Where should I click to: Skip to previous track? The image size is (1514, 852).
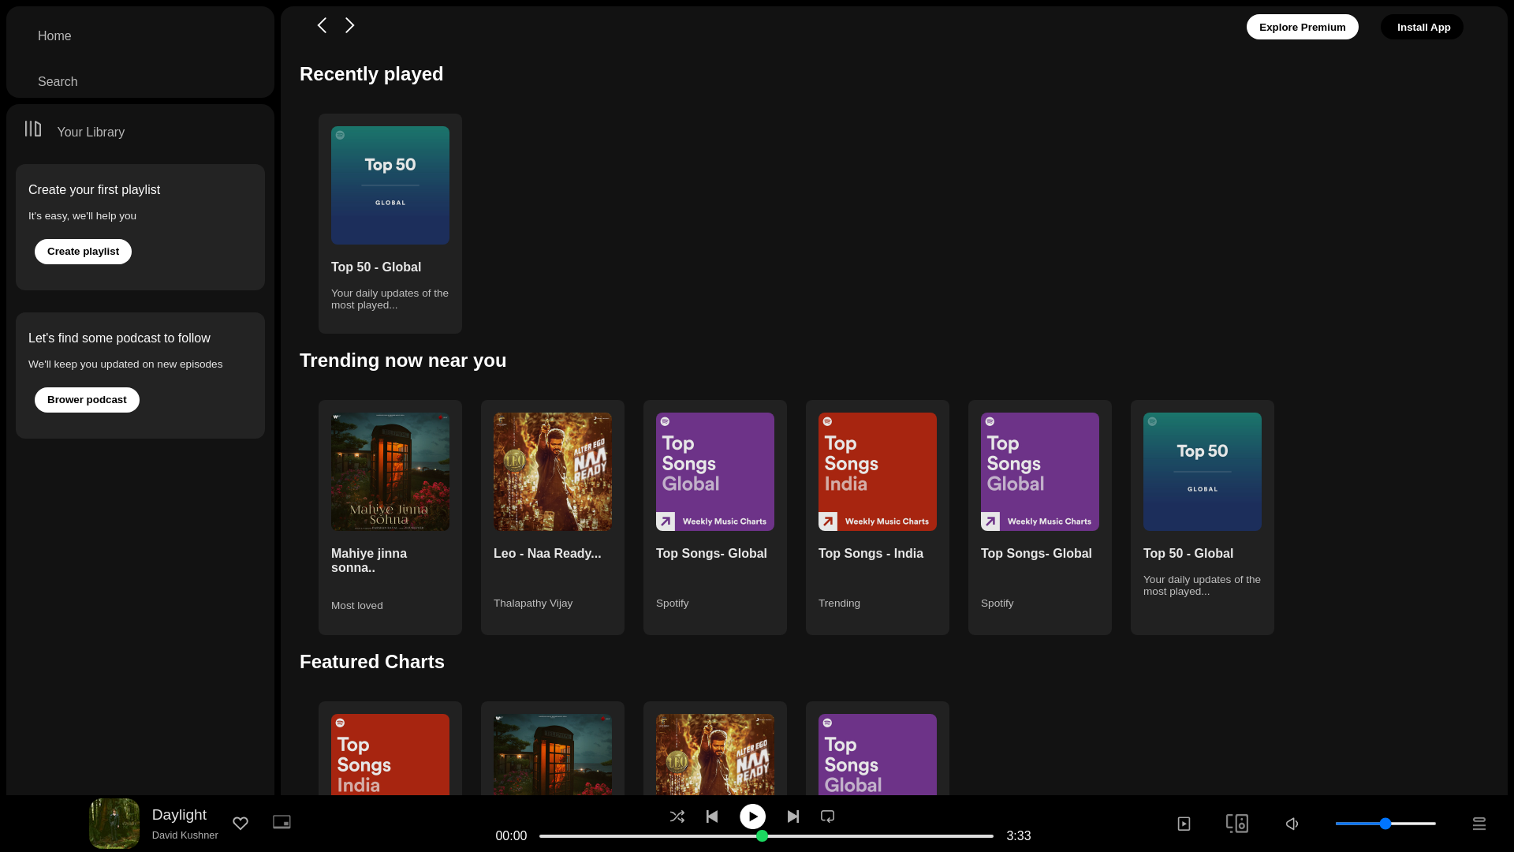[712, 816]
